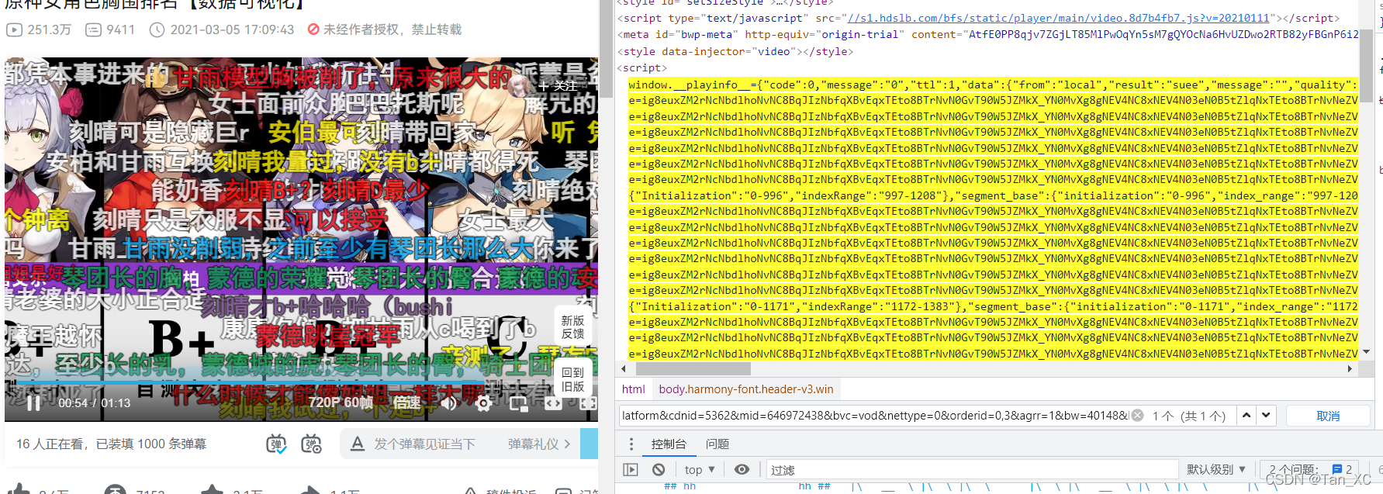Switch to 问题 issues tab

coord(717,444)
